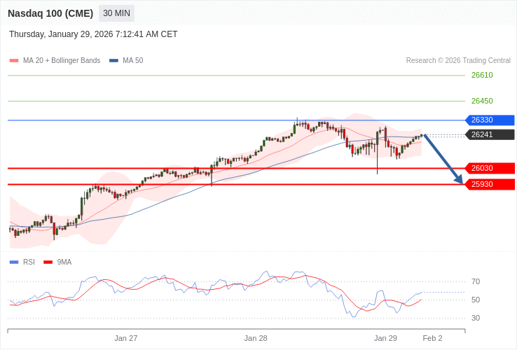Click the 30 MIN timeframe badge

point(116,13)
